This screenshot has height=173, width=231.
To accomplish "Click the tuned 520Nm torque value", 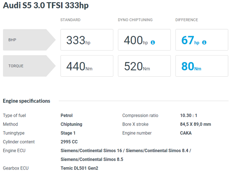I will pyautogui.click(x=137, y=66).
